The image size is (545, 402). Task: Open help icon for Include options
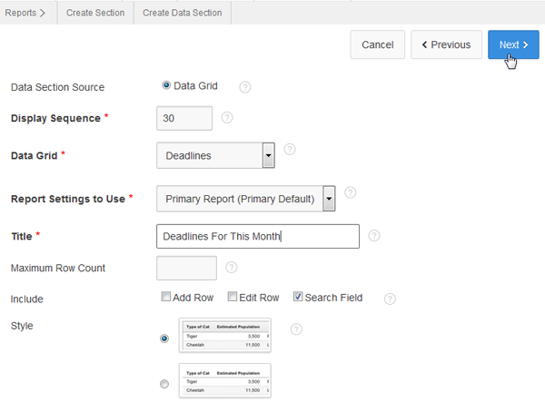[391, 299]
